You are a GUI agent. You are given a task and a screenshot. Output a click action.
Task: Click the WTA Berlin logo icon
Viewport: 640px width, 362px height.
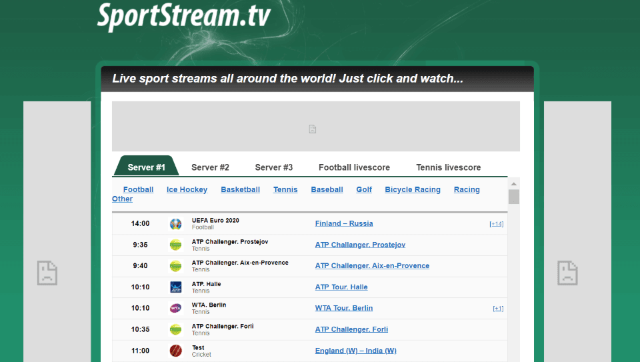(x=175, y=308)
